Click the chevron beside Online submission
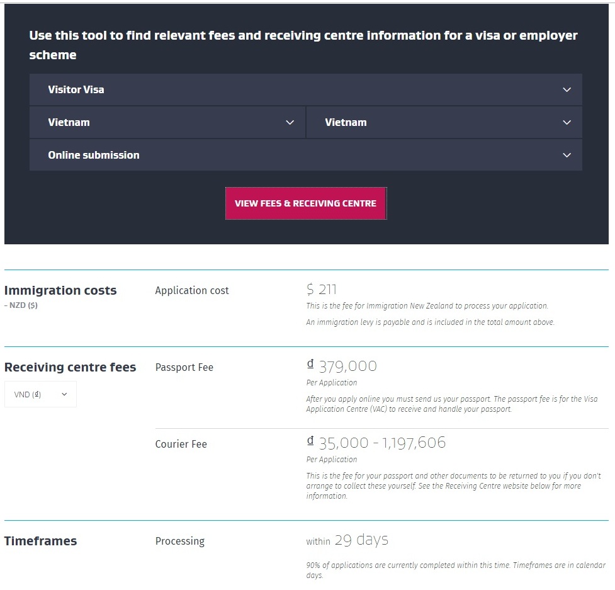The height and width of the screenshot is (590, 615). [x=567, y=155]
